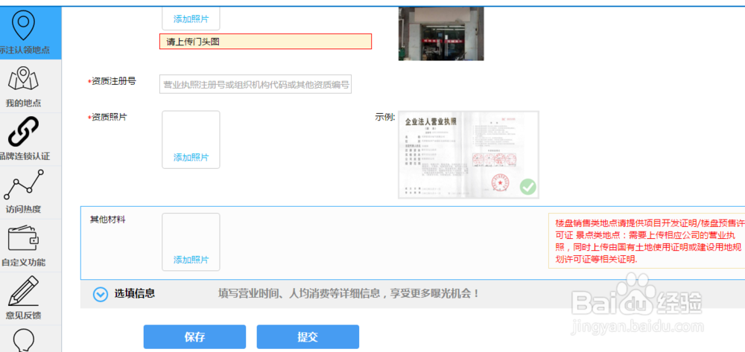This screenshot has height=352, width=745.
Task: Click the 选填信息 heading text
Action: point(134,294)
